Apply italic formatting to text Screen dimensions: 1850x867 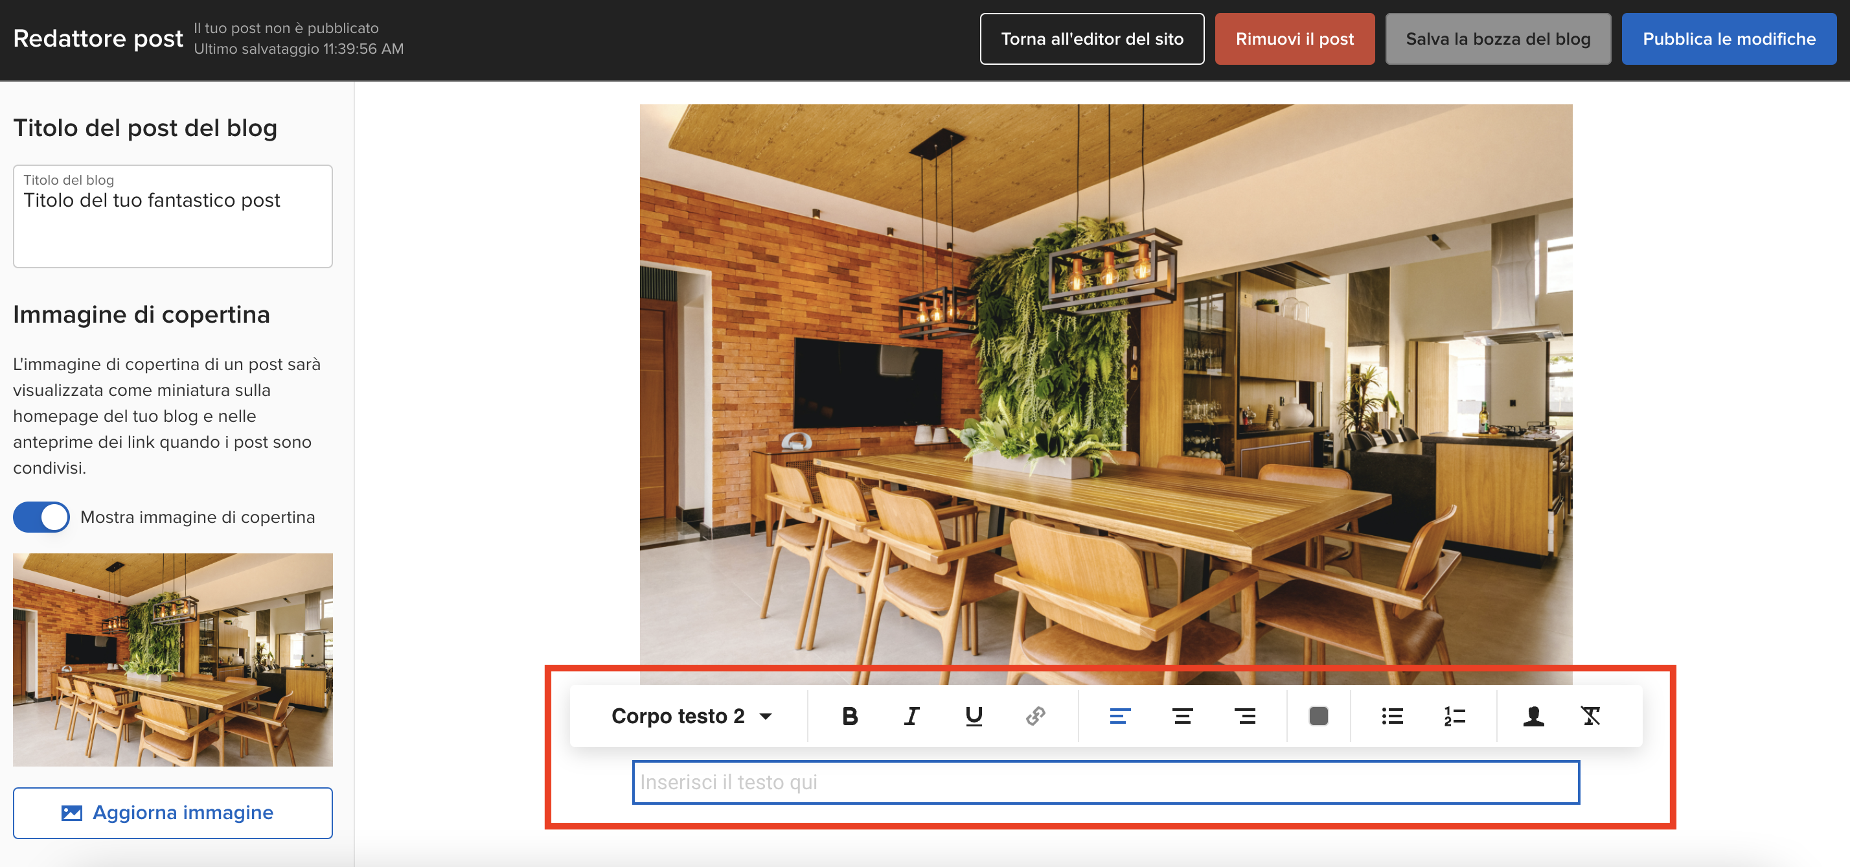tap(911, 716)
